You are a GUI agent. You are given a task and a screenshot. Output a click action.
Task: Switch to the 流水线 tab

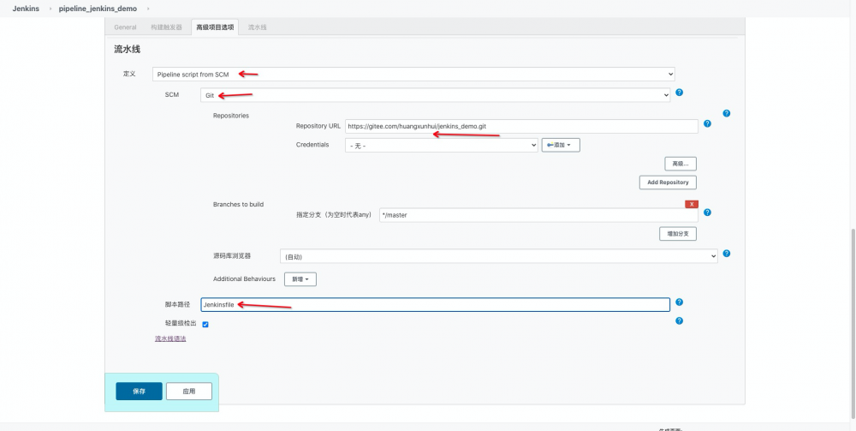(257, 27)
